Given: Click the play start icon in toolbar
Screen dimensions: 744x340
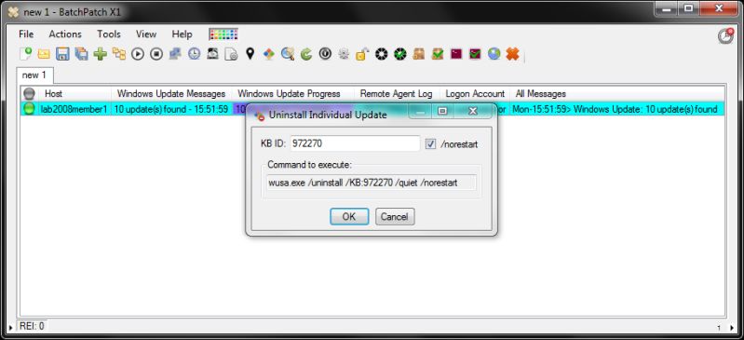Looking at the screenshot, I should coord(138,54).
